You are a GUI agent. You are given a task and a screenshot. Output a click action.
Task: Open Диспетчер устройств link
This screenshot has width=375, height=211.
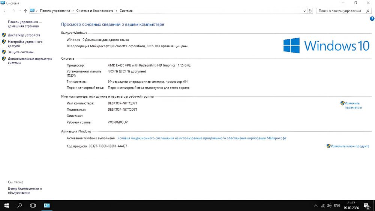click(24, 35)
